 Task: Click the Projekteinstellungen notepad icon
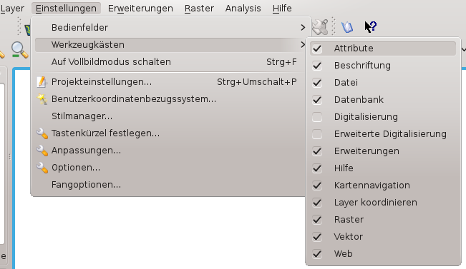[x=42, y=82]
